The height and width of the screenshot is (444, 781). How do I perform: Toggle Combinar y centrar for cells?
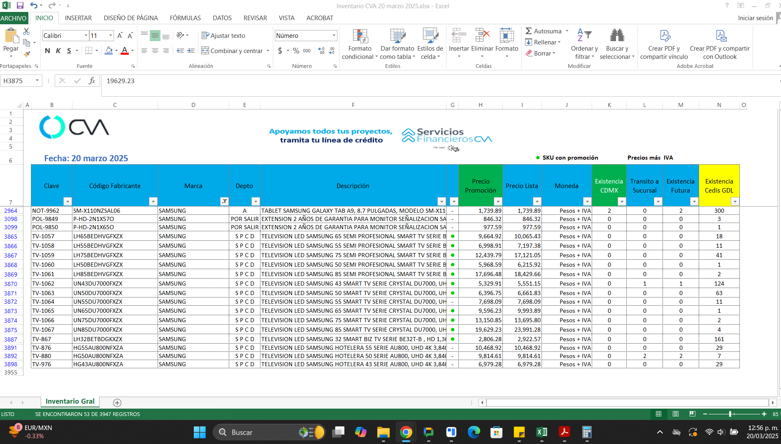click(x=232, y=51)
